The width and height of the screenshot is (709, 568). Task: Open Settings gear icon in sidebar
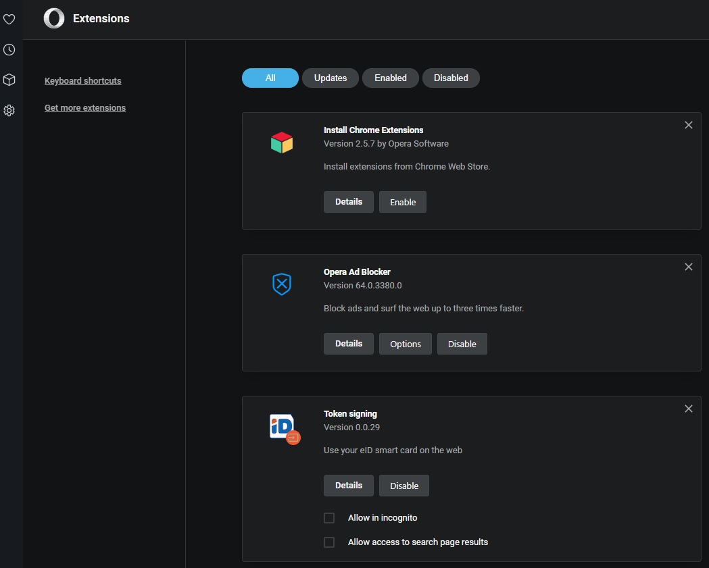point(9,110)
